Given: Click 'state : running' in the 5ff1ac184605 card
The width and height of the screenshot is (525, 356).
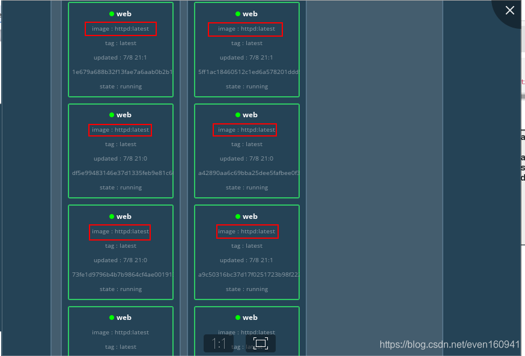Looking at the screenshot, I should [247, 87].
